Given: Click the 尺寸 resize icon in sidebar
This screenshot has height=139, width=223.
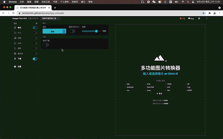Looking at the screenshot, I should click(15, 33).
